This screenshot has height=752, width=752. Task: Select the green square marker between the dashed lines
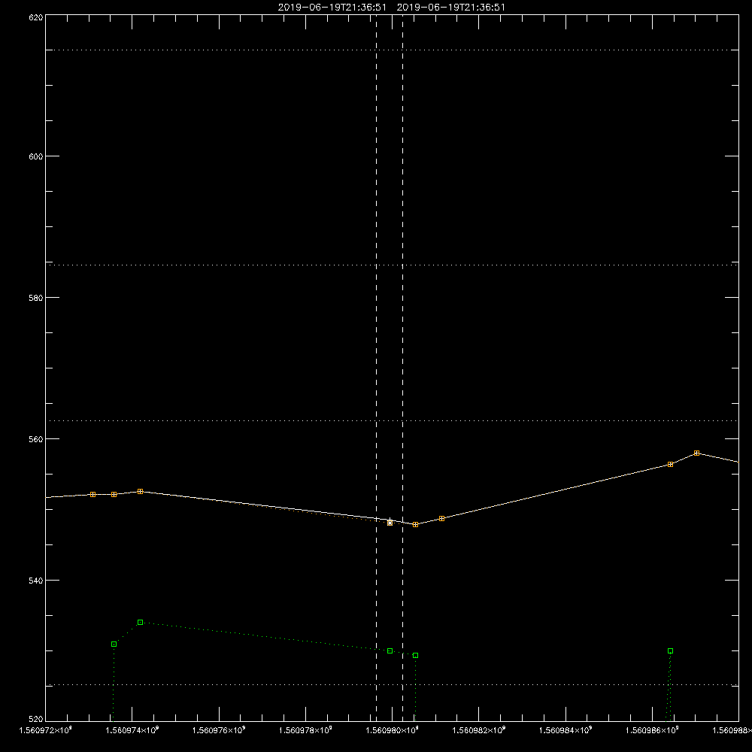click(390, 650)
